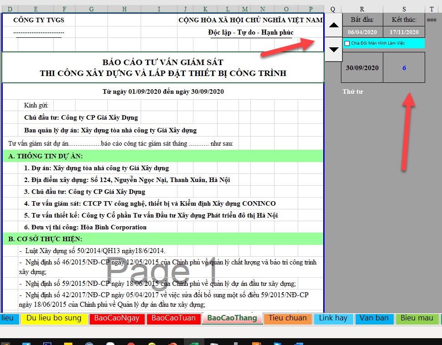Image resolution: width=442 pixels, height=345 pixels.
Task: Click the Excel icon in the taskbar
Action: coord(193,342)
